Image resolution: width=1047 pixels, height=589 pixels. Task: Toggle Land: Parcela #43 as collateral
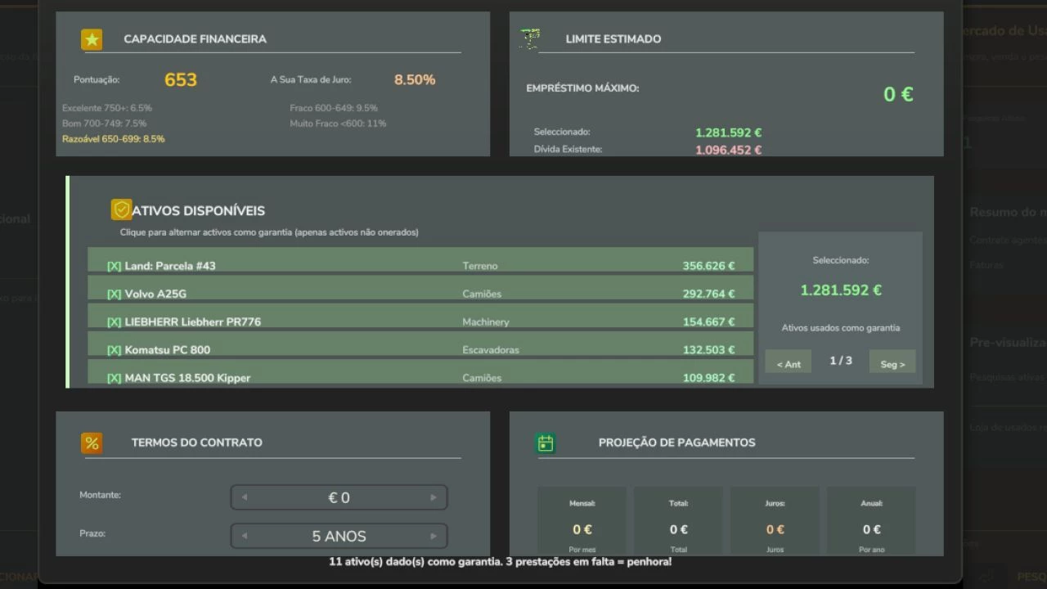coord(420,261)
